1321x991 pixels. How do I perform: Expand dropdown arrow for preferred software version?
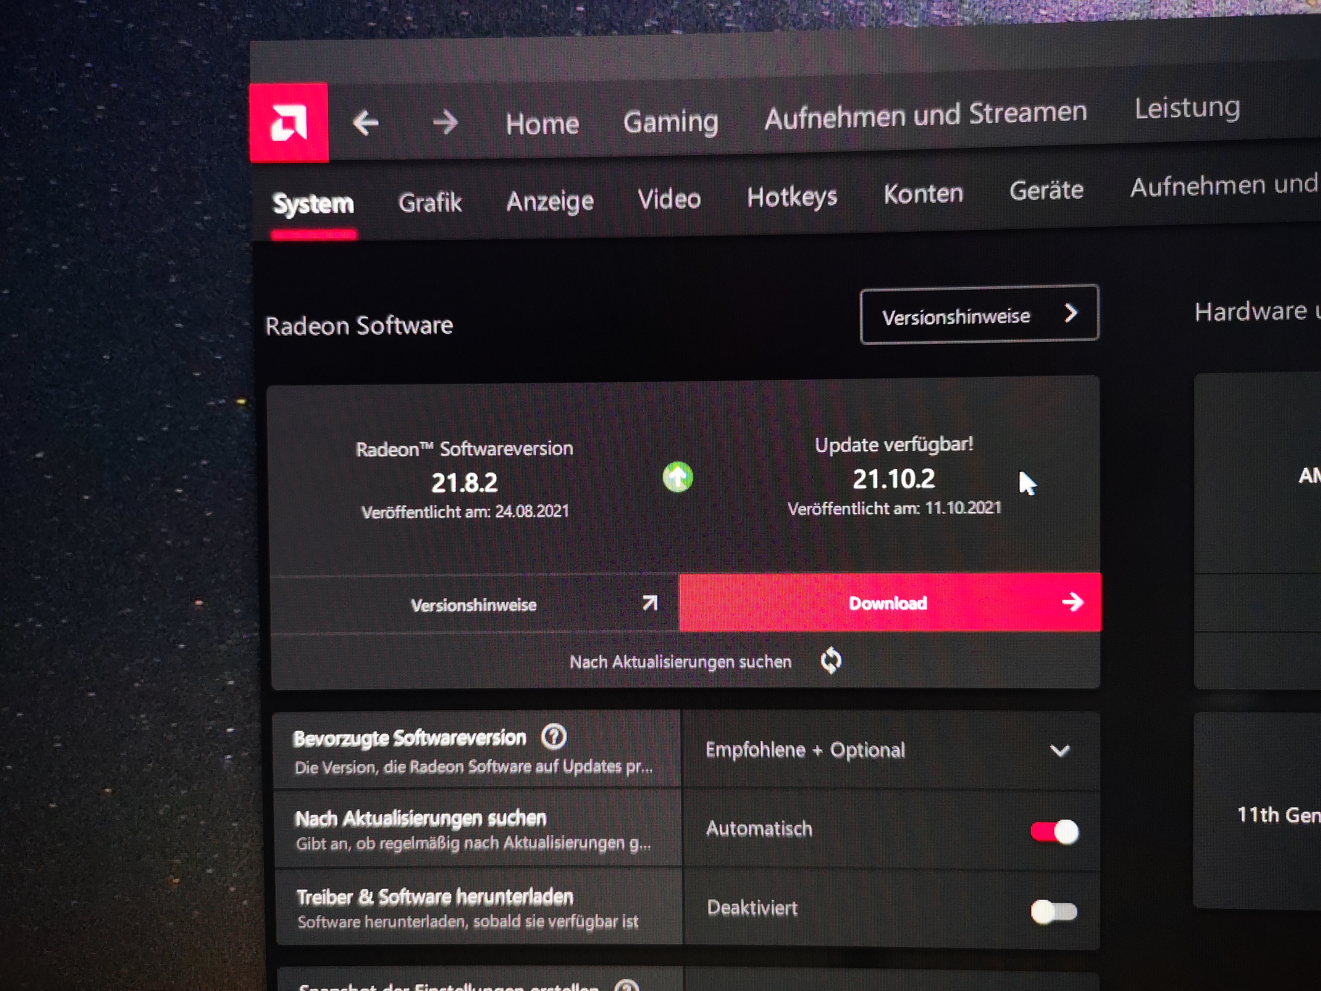[1060, 751]
